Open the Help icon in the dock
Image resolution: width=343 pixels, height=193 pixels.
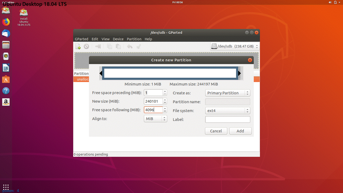(6, 91)
